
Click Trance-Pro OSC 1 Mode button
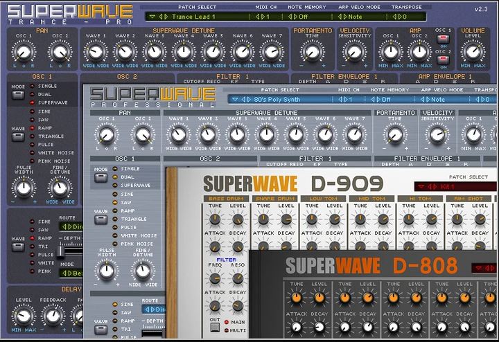[x=18, y=95]
